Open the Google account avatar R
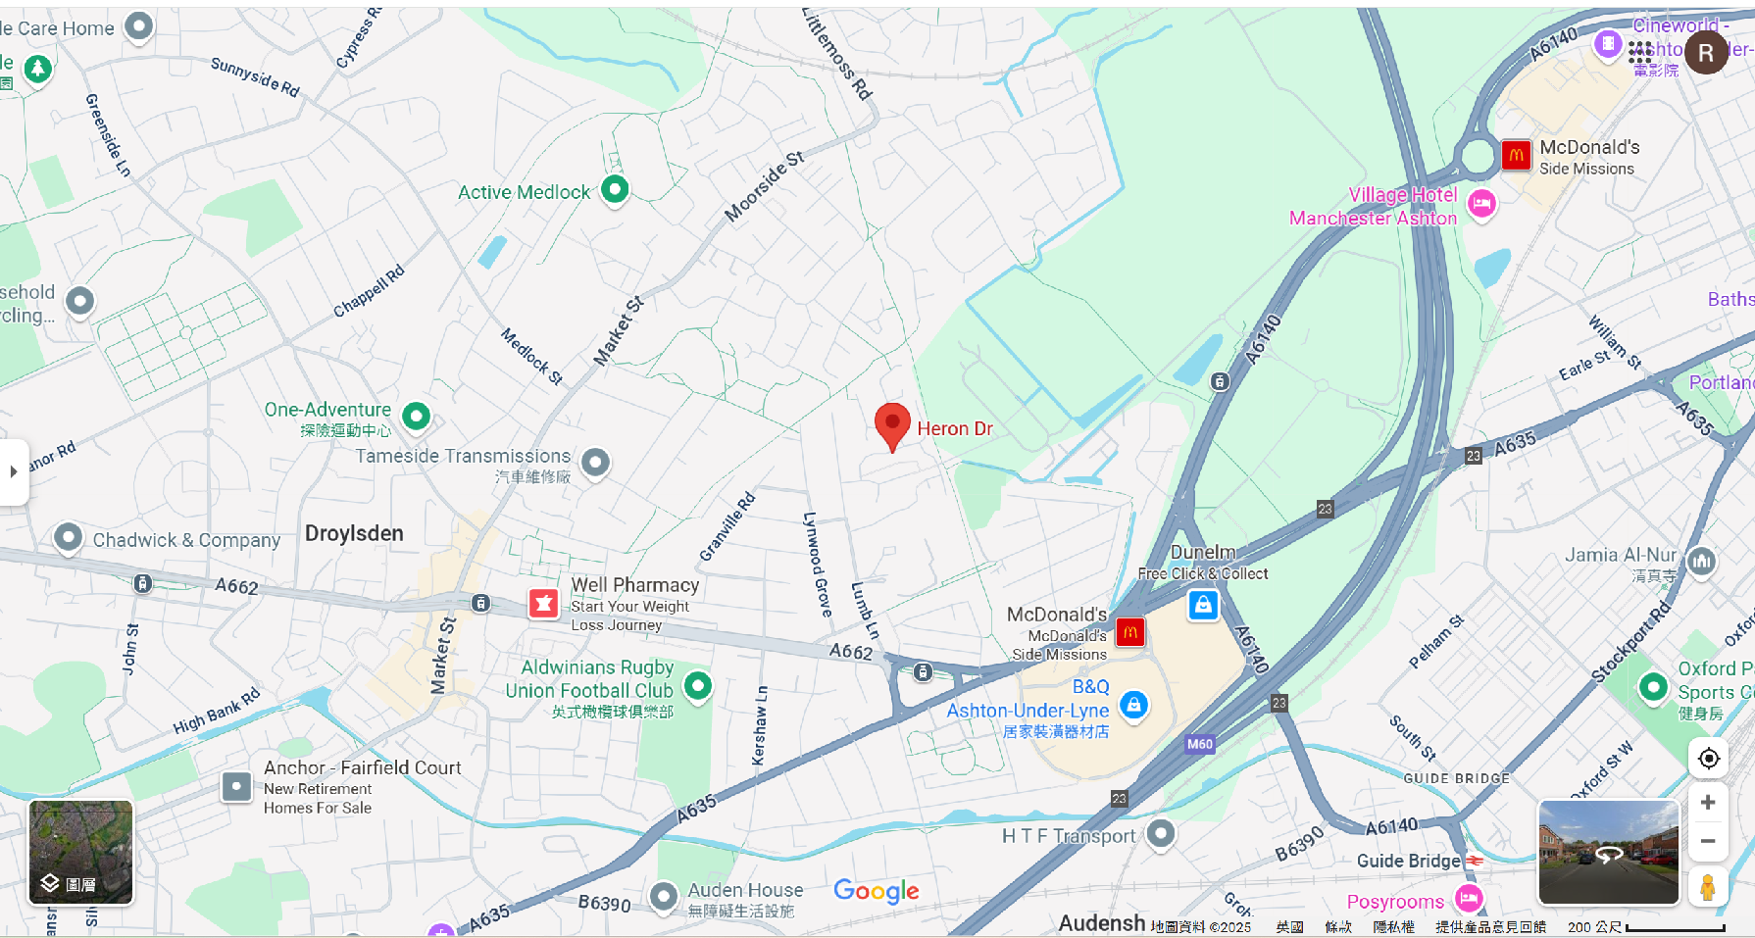 1706,53
